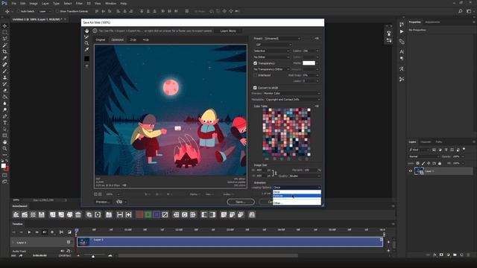Click the scissors split icon in Timeline
This screenshot has width=477, height=268.
[61, 232]
